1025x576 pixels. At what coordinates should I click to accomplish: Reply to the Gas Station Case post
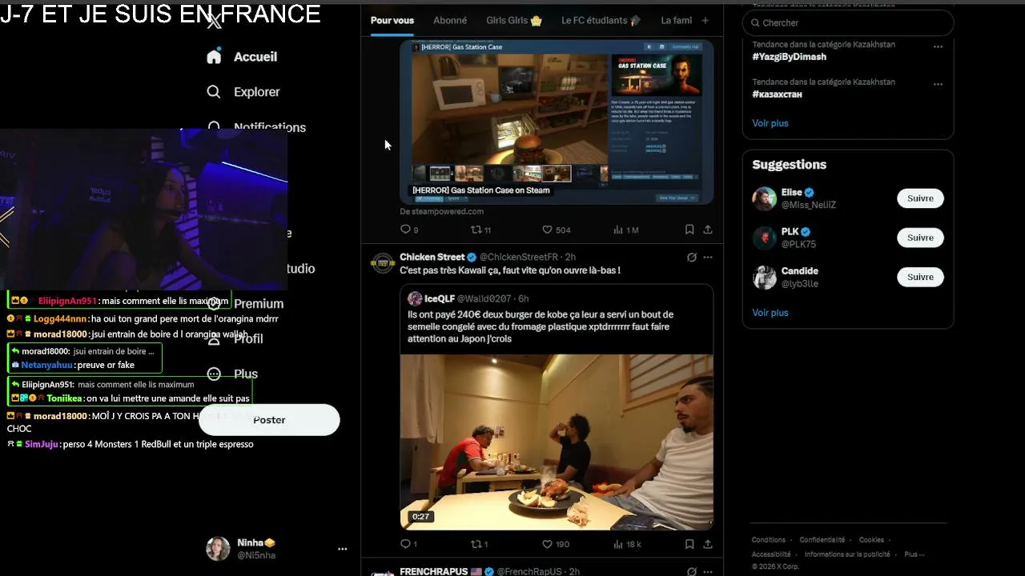pyautogui.click(x=405, y=230)
